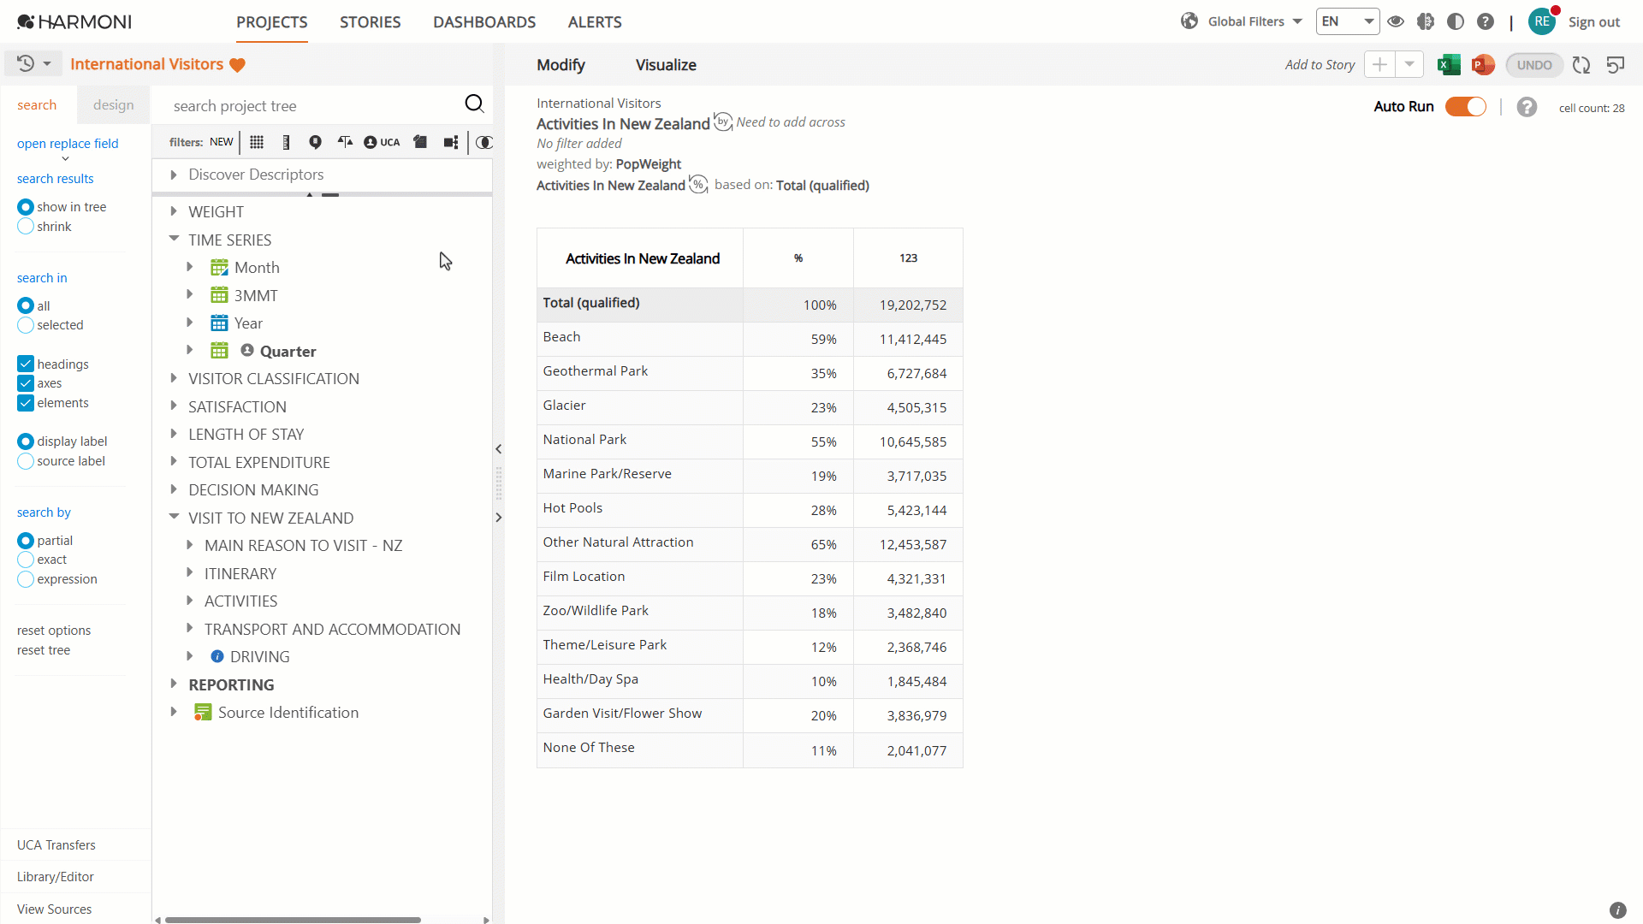The width and height of the screenshot is (1643, 924).
Task: Switch to the Visualize tab
Action: pos(666,65)
